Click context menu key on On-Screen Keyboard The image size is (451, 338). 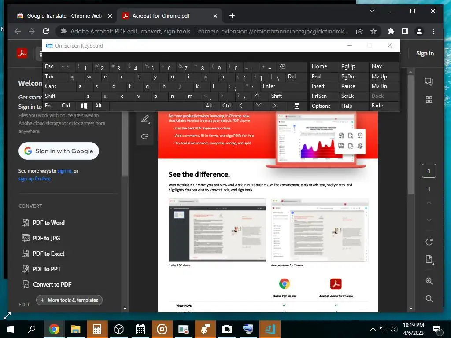(297, 106)
